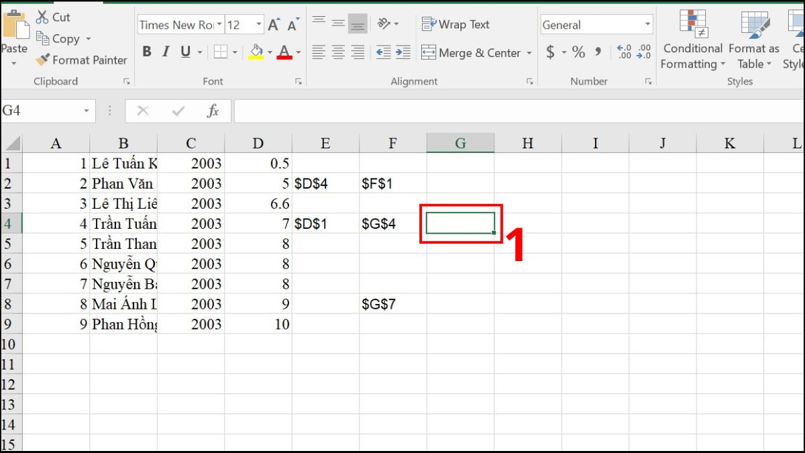Screen dimensions: 805x453
Task: Open the Borders dropdown arrow
Action: [233, 51]
